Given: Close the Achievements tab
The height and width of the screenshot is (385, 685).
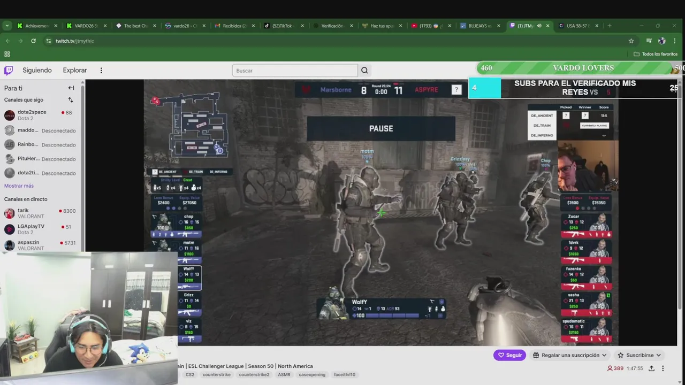Looking at the screenshot, I should 56,26.
